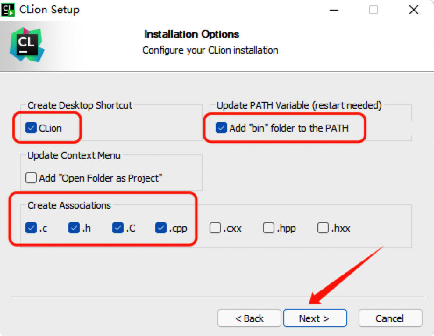The width and height of the screenshot is (434, 336).
Task: Proceed by clicking Next >
Action: [315, 318]
